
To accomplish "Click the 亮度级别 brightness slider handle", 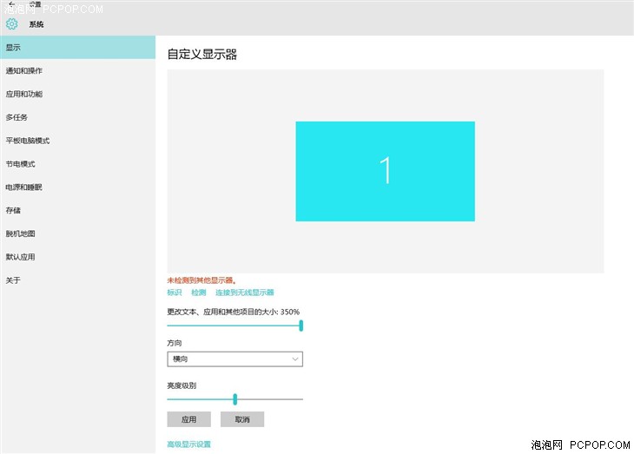I will 234,399.
